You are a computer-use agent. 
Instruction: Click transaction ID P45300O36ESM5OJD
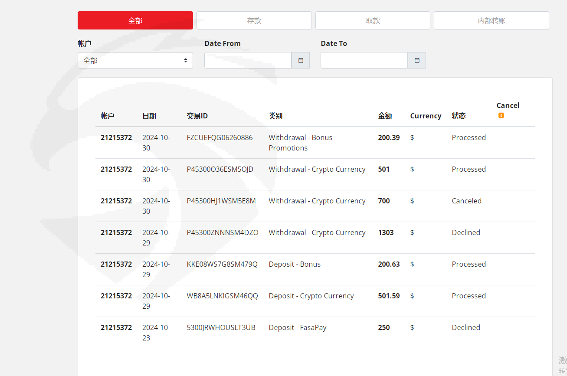point(220,169)
